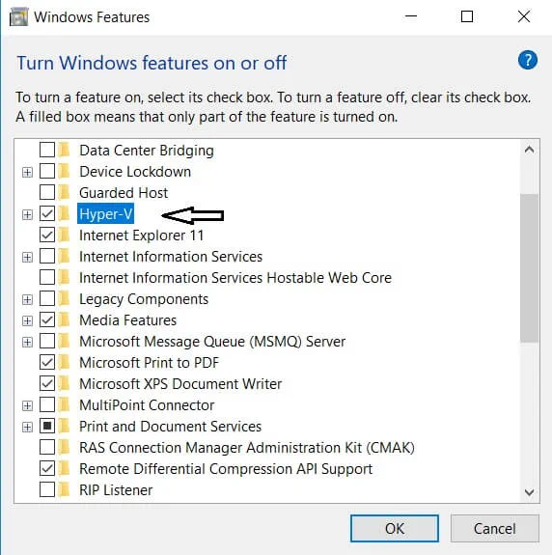Select the RIP Listener label
The image size is (552, 555).
pyautogui.click(x=116, y=490)
